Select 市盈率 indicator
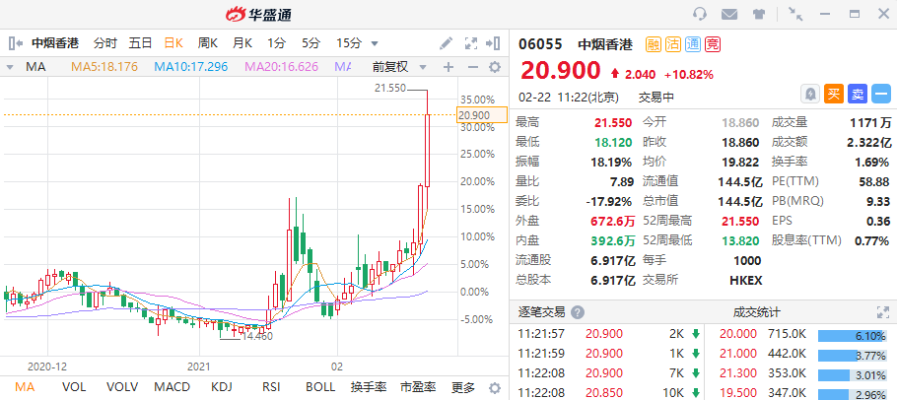897x400 pixels. (x=418, y=387)
